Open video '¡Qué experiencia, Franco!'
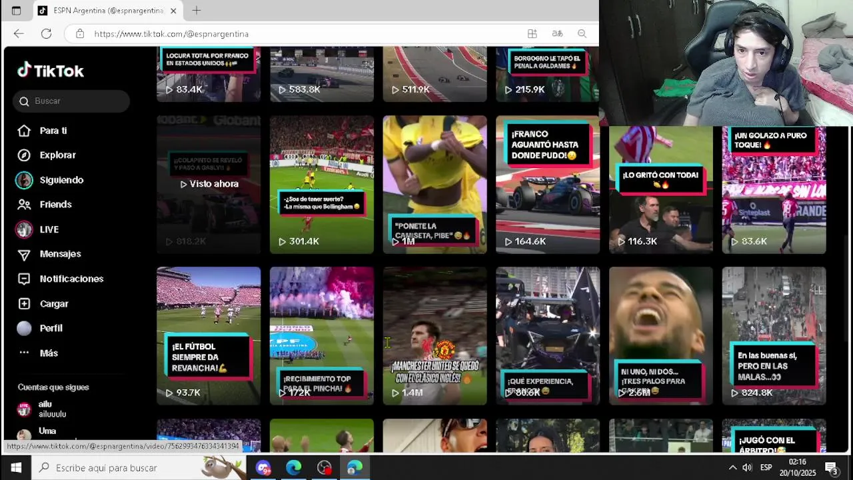Screen dimensions: 853x480 tap(548, 336)
